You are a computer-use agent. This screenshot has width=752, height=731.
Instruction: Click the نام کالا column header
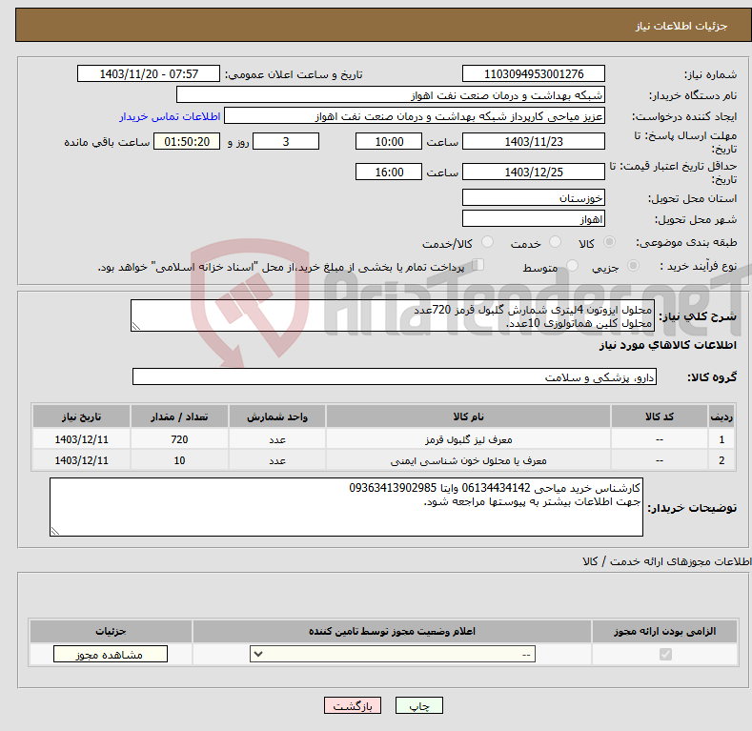468,416
